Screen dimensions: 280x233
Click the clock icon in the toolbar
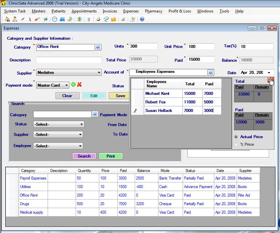coord(54,19)
